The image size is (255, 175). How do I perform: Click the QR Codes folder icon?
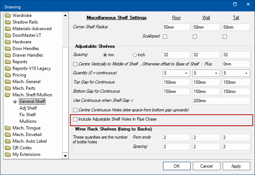8,148
